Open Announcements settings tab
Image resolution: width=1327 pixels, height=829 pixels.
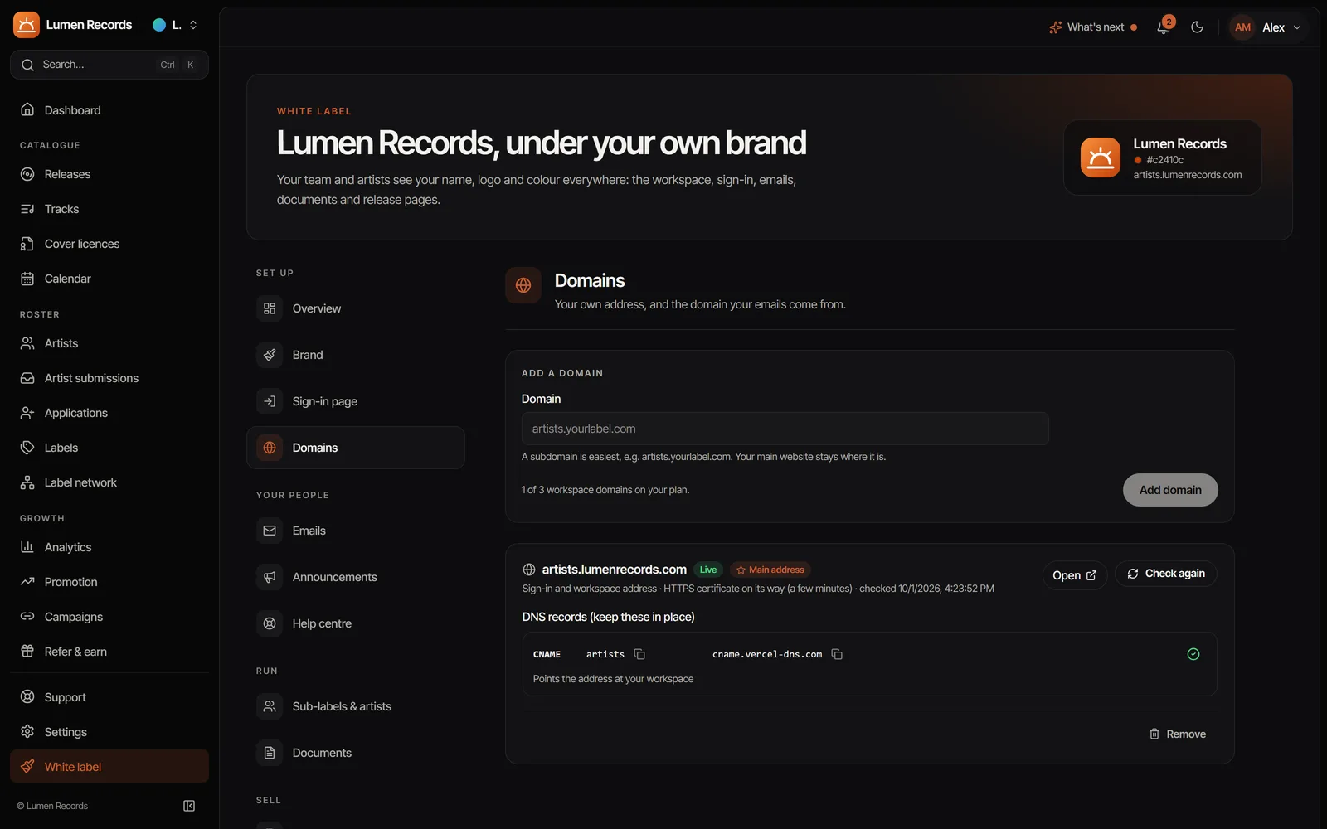click(x=356, y=577)
